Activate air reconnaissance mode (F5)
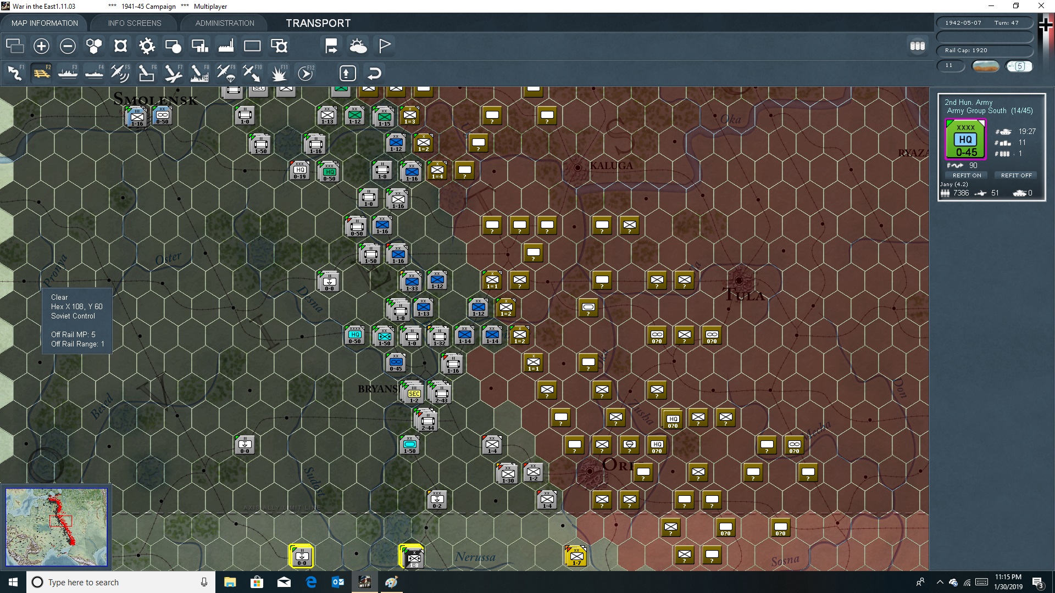The height and width of the screenshot is (593, 1055). click(120, 72)
